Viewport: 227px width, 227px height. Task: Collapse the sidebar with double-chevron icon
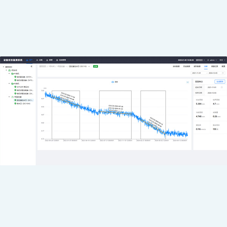tap(31, 67)
